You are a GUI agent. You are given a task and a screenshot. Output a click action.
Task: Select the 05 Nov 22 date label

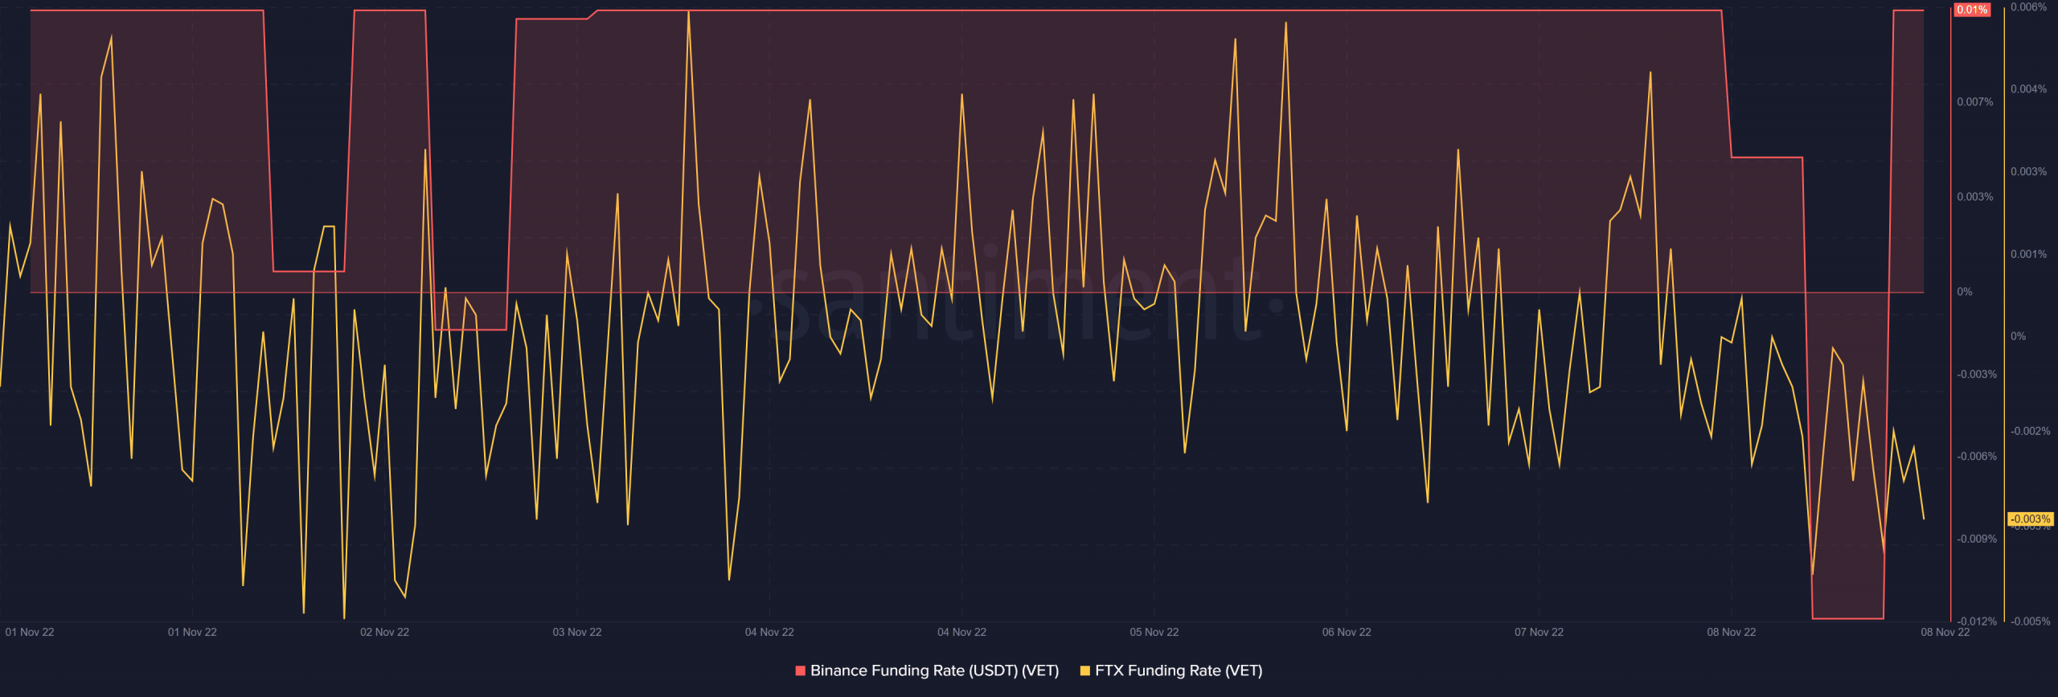point(1154,632)
